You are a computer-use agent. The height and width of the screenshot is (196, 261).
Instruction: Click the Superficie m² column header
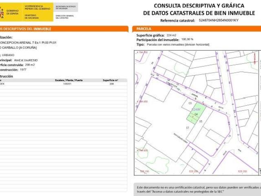coord(111,80)
